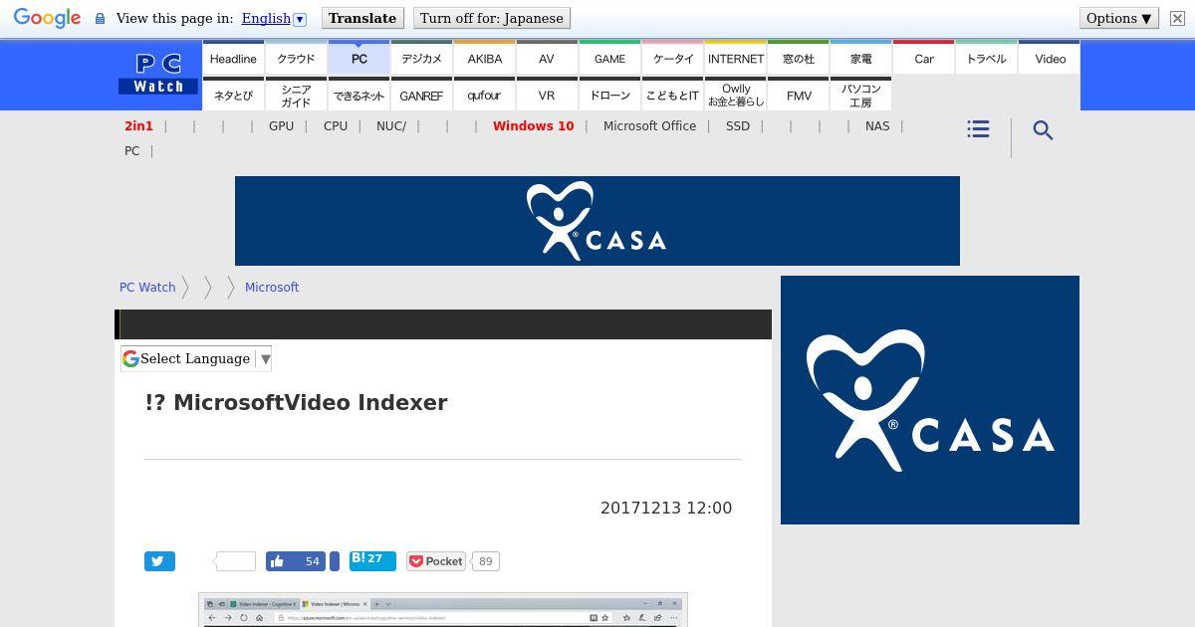
Task: Click the Pocket count 89
Action: 485,561
